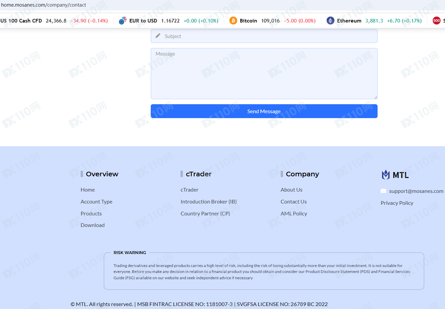Go to the Products page link
The height and width of the screenshot is (309, 445).
91,213
